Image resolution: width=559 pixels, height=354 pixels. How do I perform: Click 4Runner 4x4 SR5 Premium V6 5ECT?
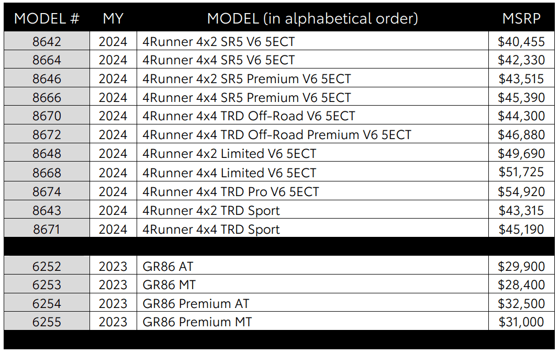pos(247,98)
